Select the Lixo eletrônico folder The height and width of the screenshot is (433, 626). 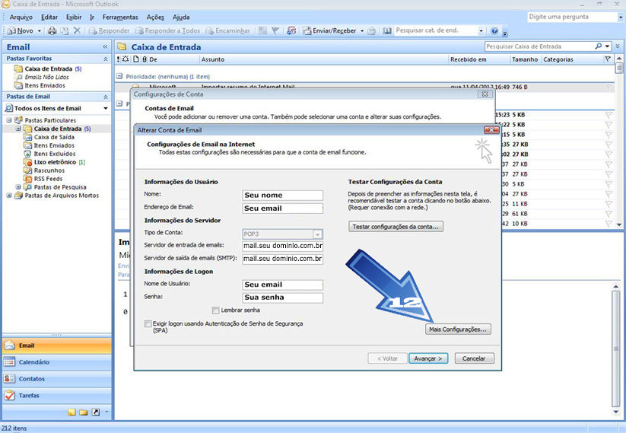(55, 162)
